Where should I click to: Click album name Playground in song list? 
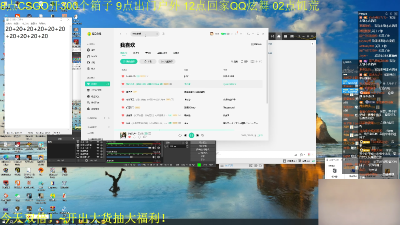point(229,107)
